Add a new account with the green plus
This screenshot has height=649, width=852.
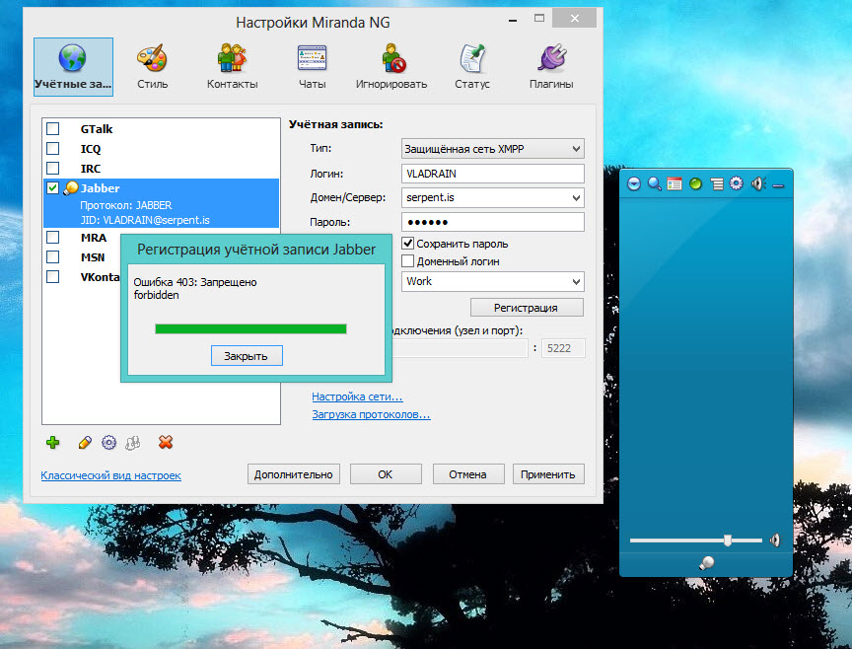point(52,443)
